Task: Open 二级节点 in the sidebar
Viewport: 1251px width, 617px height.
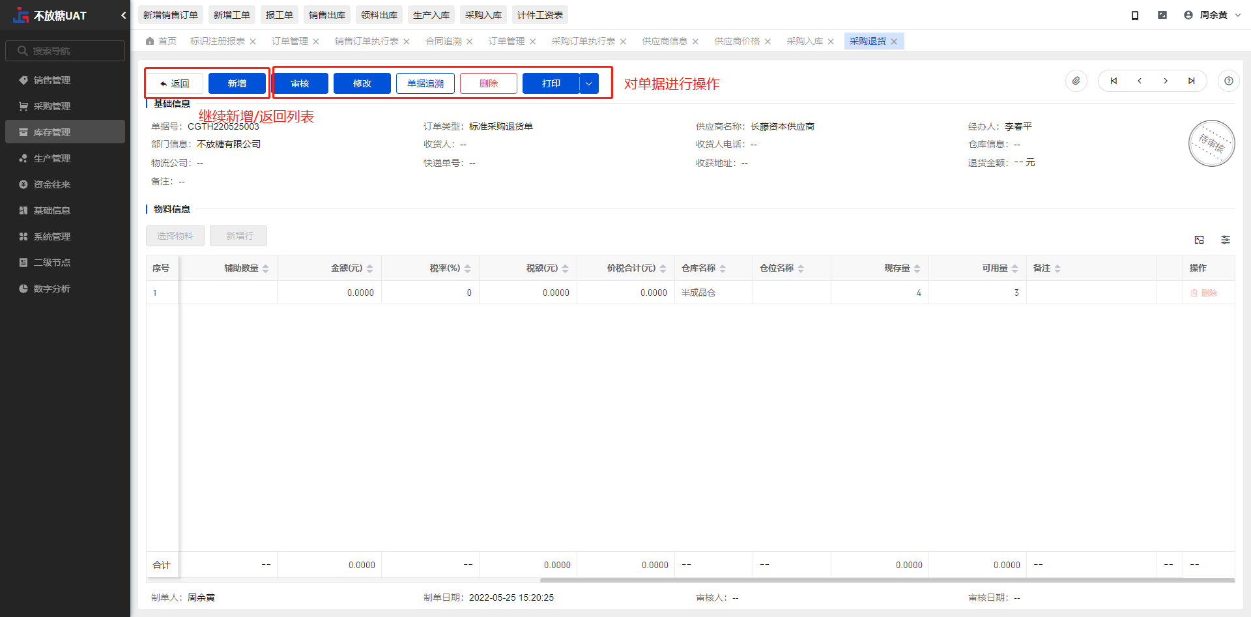Action: click(65, 263)
